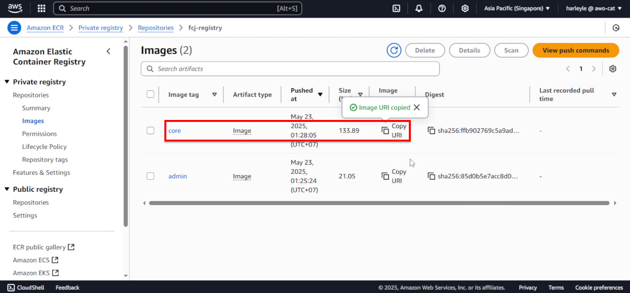Image resolution: width=630 pixels, height=293 pixels.
Task: Toggle the hamburger navigation menu
Action: point(14,28)
